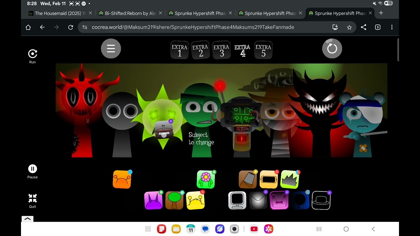Image resolution: width=420 pixels, height=236 pixels.
Task: Launch the Samsung Internet browser icon
Action: [x=220, y=229]
